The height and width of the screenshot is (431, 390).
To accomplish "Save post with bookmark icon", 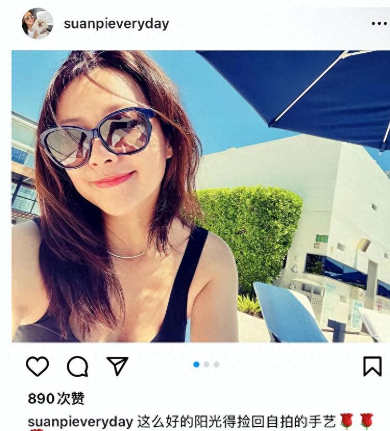I will pyautogui.click(x=372, y=366).
